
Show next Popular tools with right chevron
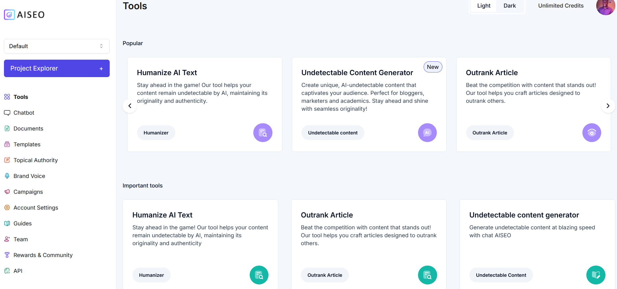[x=608, y=106]
